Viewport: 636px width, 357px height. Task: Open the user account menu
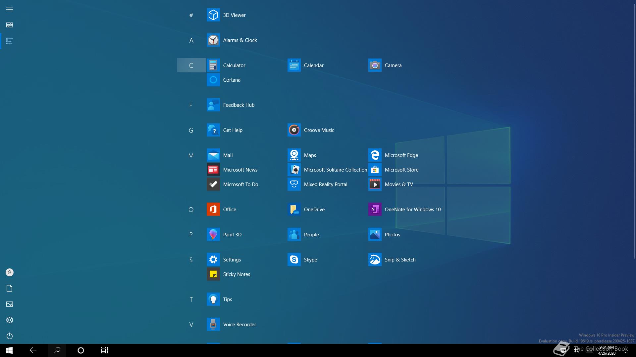coord(10,272)
